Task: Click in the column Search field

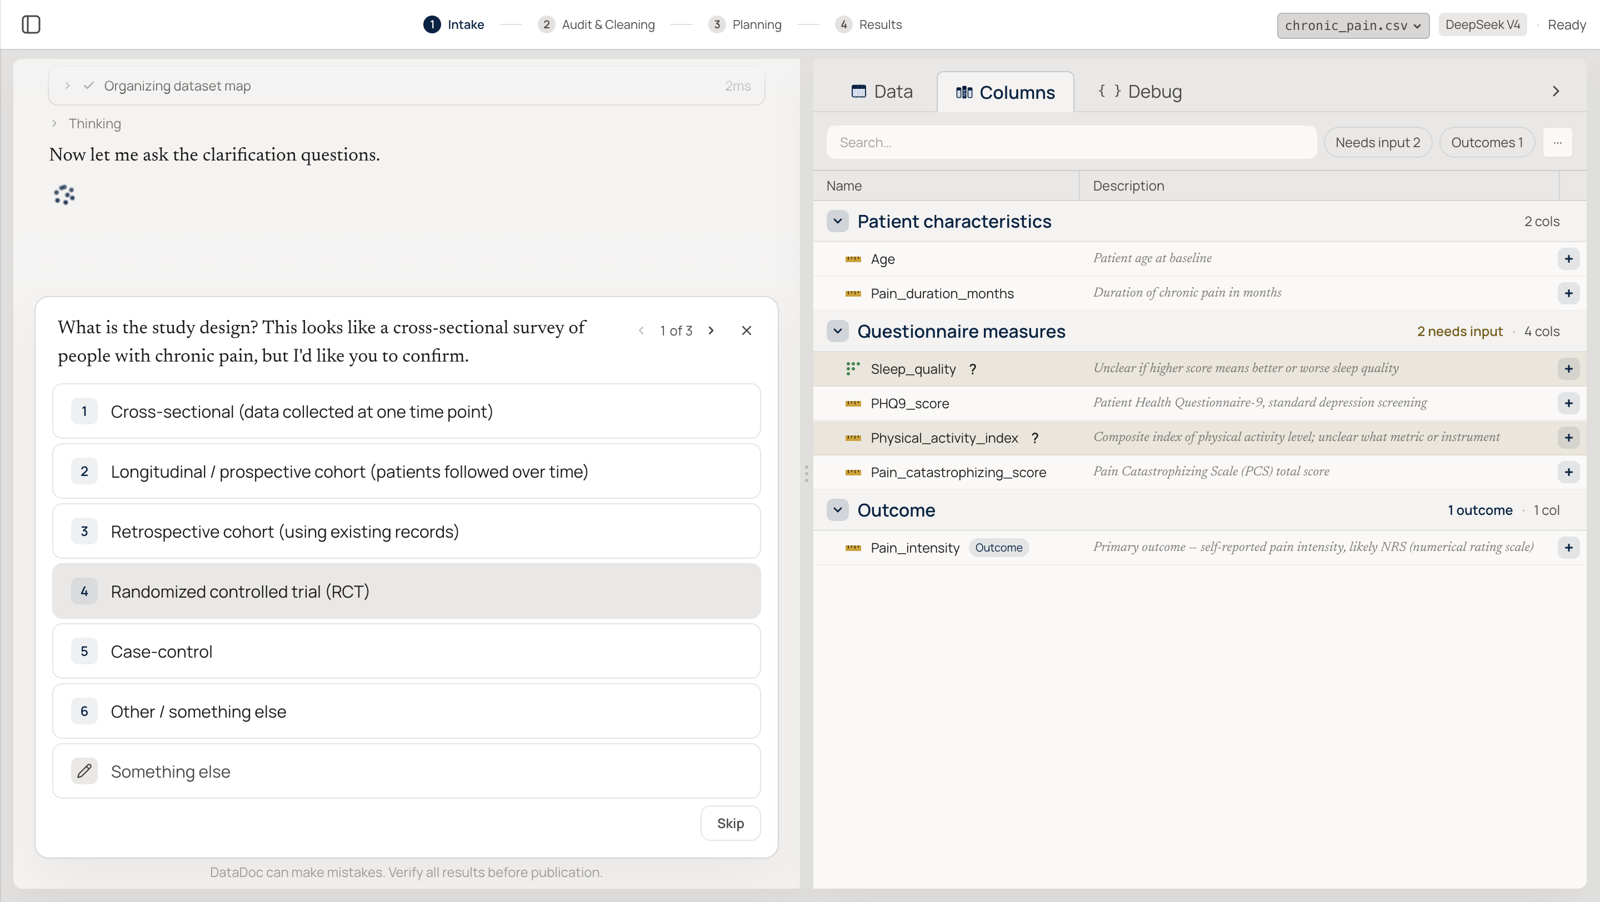Action: pos(1072,142)
